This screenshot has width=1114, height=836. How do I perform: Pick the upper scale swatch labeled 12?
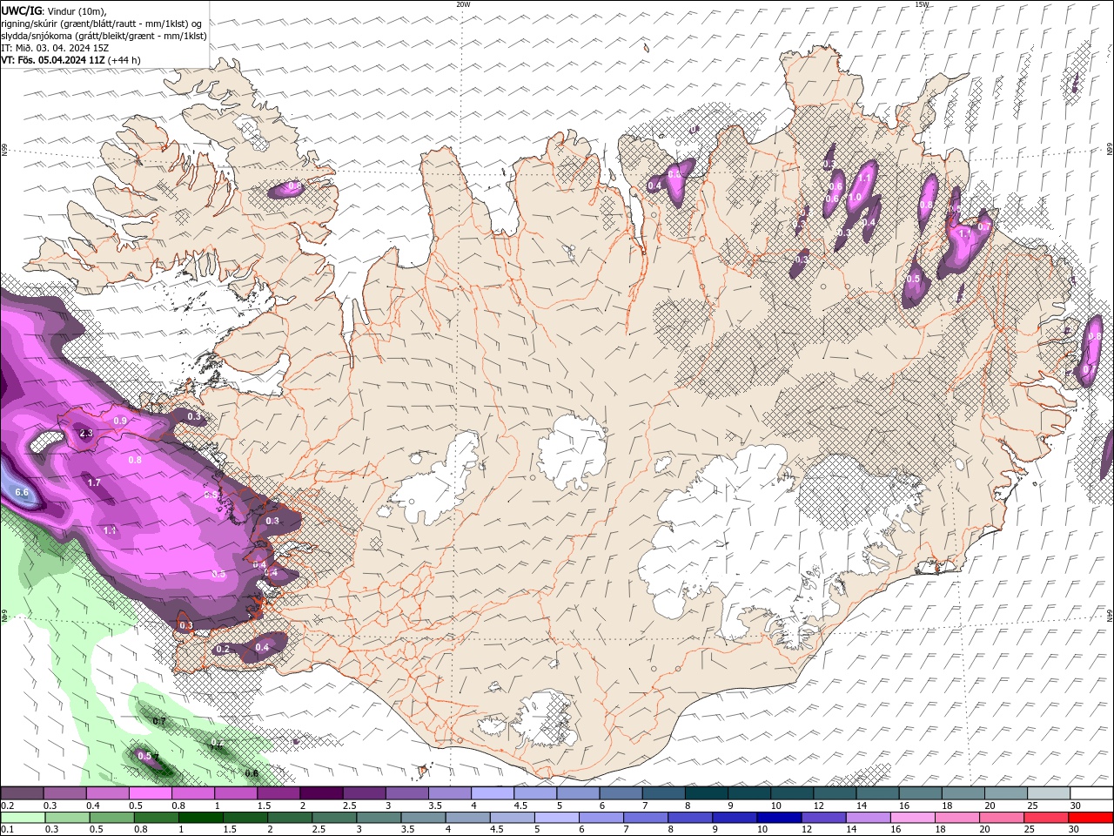coord(834,793)
